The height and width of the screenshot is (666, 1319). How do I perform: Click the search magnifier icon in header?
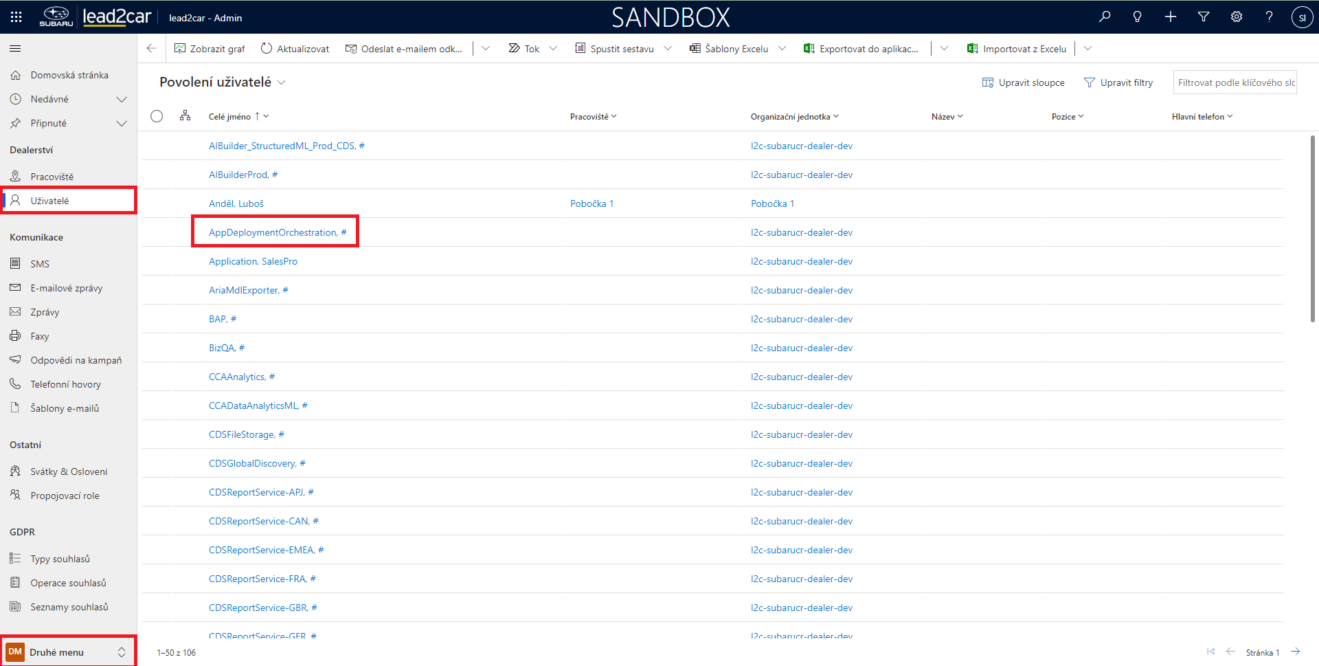pos(1105,17)
